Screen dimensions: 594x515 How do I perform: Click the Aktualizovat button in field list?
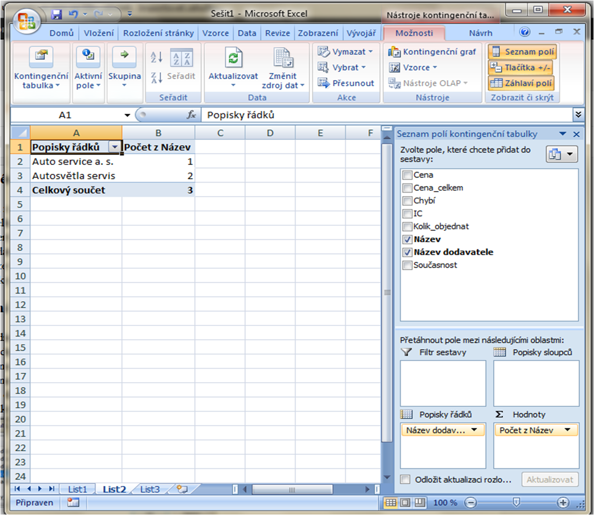[550, 479]
